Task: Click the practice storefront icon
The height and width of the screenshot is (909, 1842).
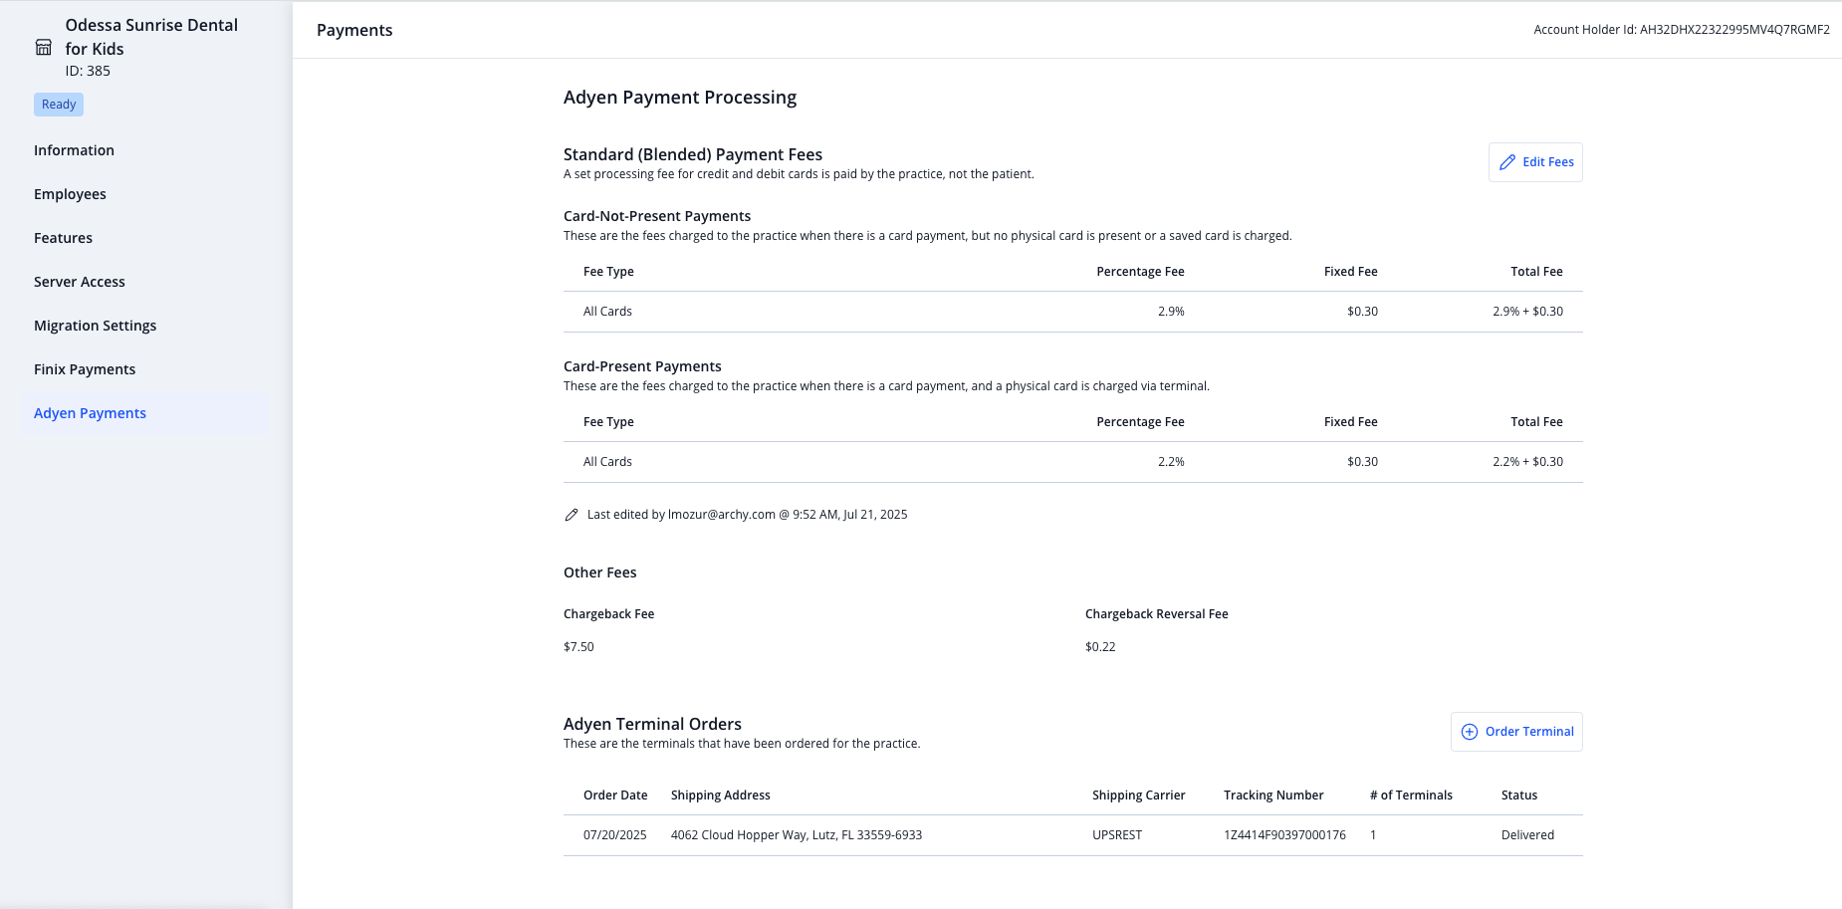Action: (x=44, y=48)
